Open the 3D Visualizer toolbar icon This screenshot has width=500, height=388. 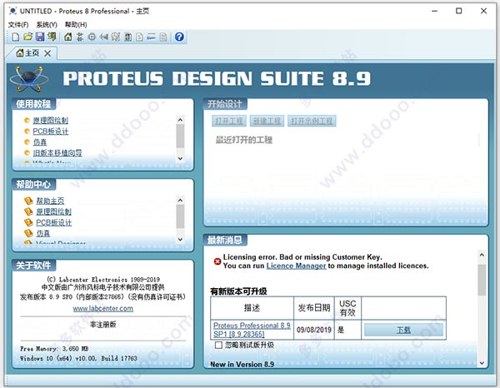tap(103, 37)
